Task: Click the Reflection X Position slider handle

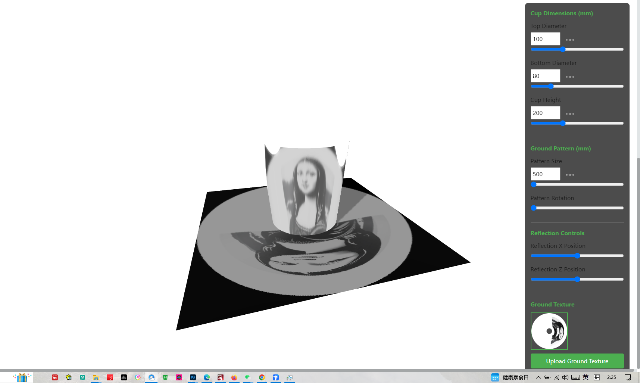Action: click(577, 256)
